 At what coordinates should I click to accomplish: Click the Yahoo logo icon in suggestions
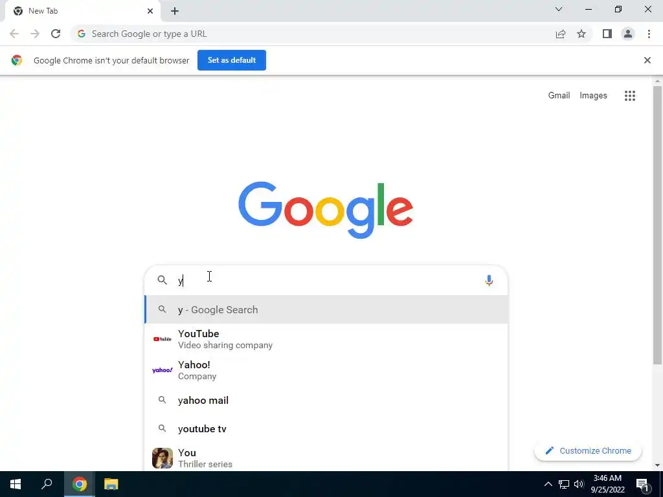(163, 370)
